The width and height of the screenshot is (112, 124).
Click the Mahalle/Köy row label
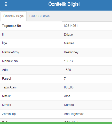[11, 52]
